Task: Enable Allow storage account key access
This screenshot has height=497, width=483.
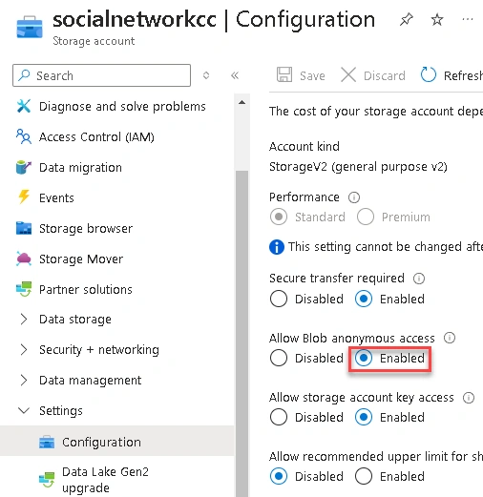Action: tap(364, 417)
